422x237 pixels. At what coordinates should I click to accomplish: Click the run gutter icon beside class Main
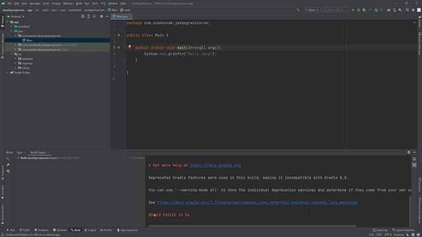click(119, 35)
